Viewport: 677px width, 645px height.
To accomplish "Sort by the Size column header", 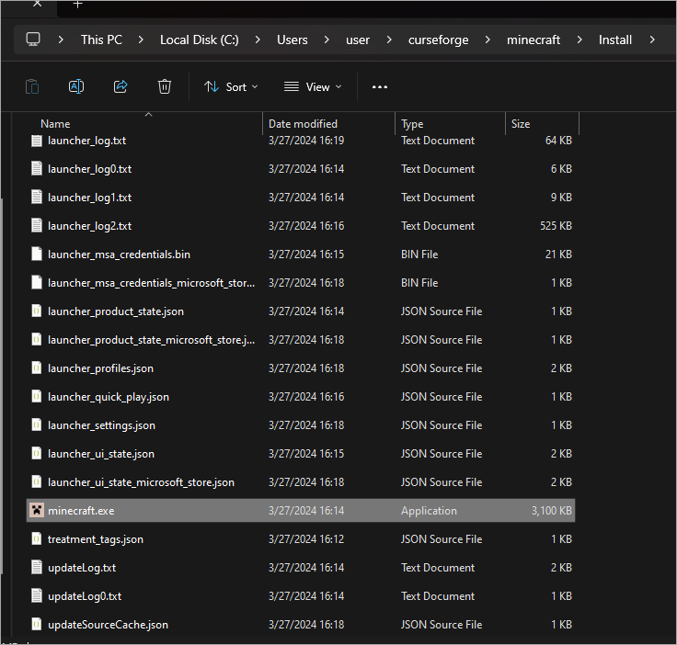I will pos(521,124).
